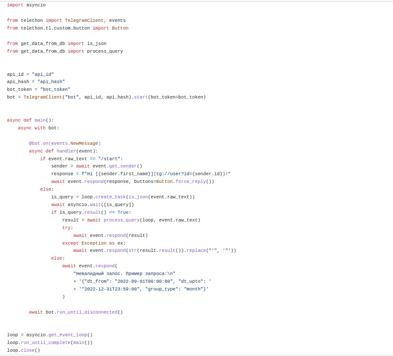Click the line with "dt_from": "2022-09-01T00:00:00"

tap(142, 281)
